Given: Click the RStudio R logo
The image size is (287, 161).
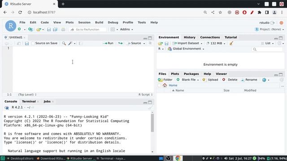Looking at the screenshot, I should click(11, 26).
